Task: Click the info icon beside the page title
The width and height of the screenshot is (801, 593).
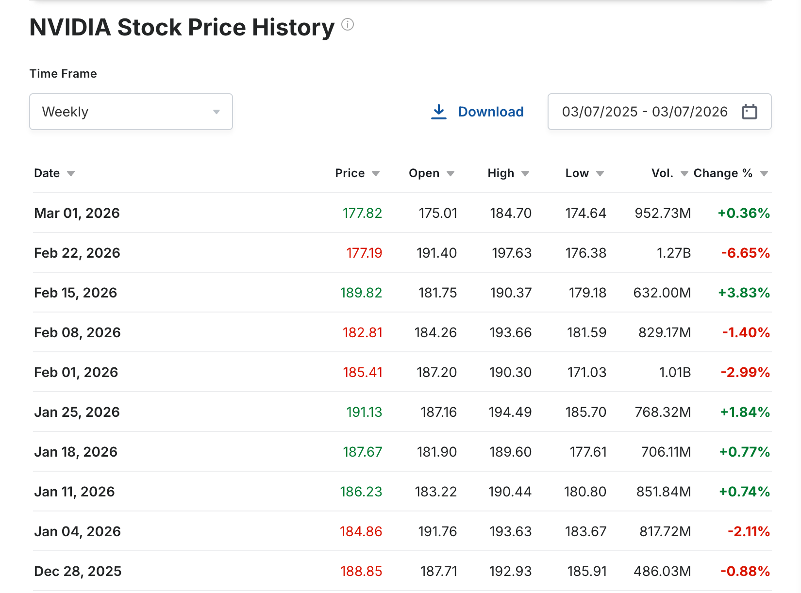Action: tap(348, 24)
